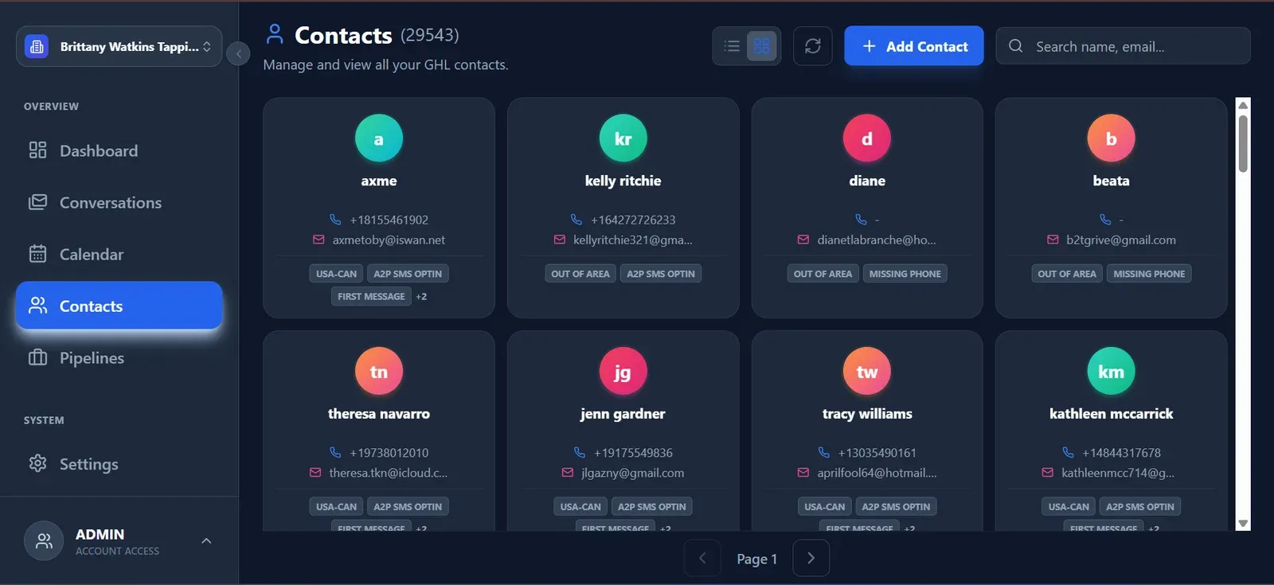
Task: Click kathleen mccarrick's phone icon
Action: [1068, 452]
